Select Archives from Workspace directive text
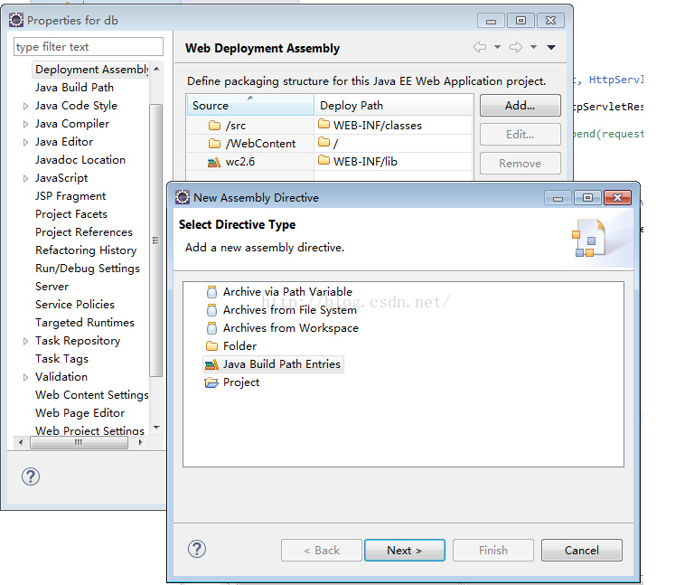Screen dimensions: 694x585 click(291, 328)
